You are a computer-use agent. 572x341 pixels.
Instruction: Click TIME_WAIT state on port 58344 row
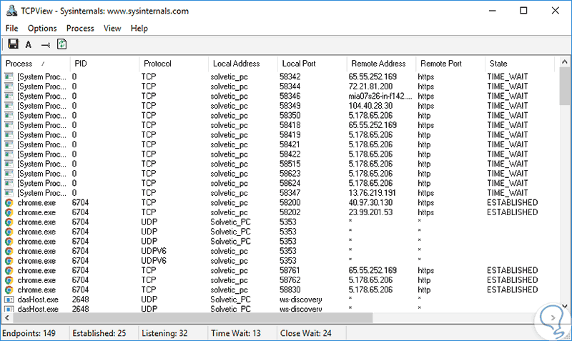tap(508, 87)
